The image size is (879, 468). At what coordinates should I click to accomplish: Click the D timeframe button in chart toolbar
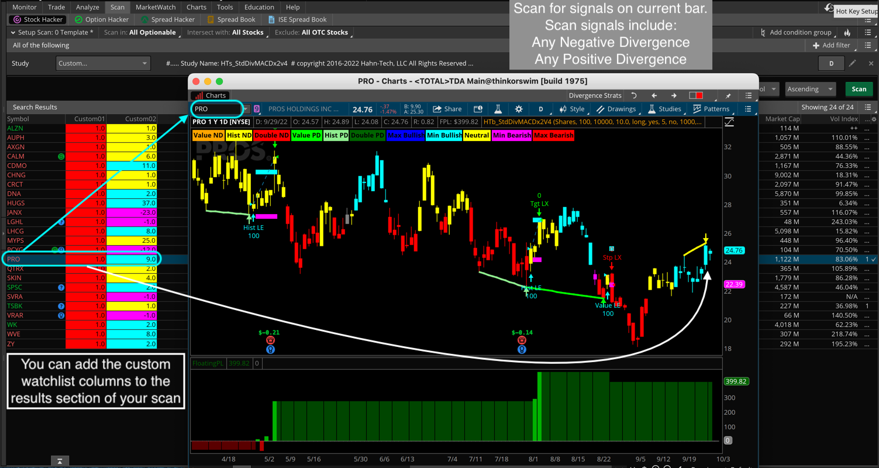541,109
